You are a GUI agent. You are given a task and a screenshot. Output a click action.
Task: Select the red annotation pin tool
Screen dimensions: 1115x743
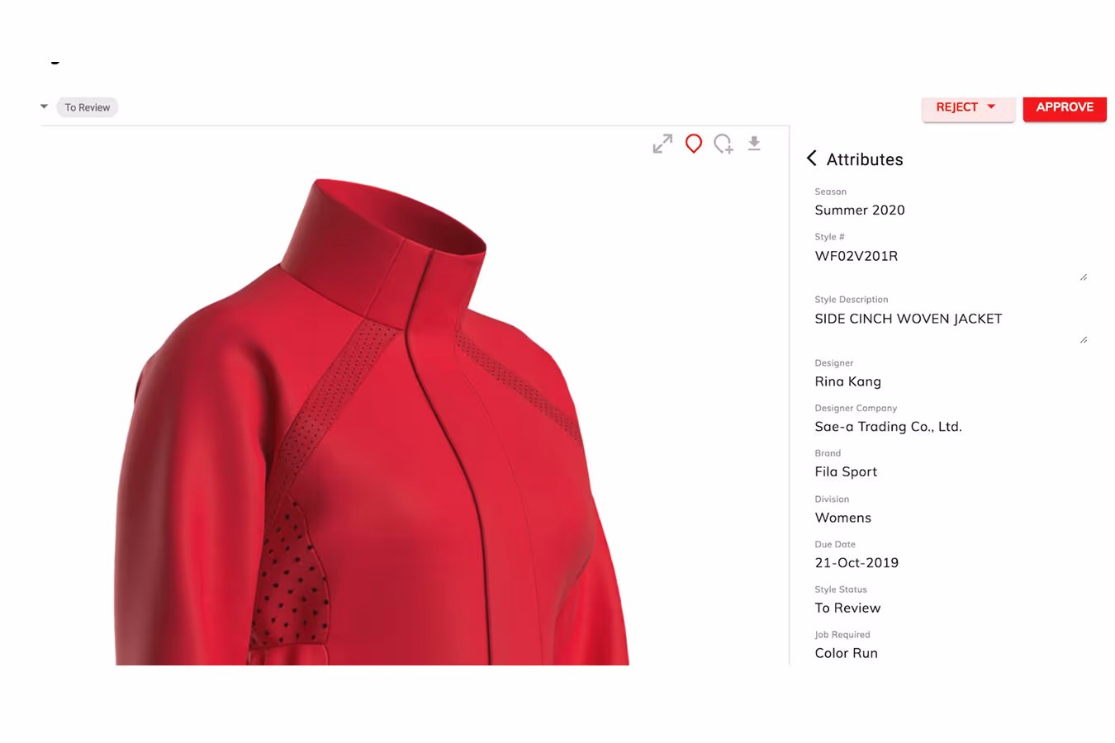pyautogui.click(x=694, y=144)
